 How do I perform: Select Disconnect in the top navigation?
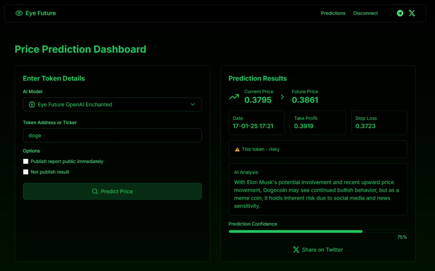click(366, 13)
